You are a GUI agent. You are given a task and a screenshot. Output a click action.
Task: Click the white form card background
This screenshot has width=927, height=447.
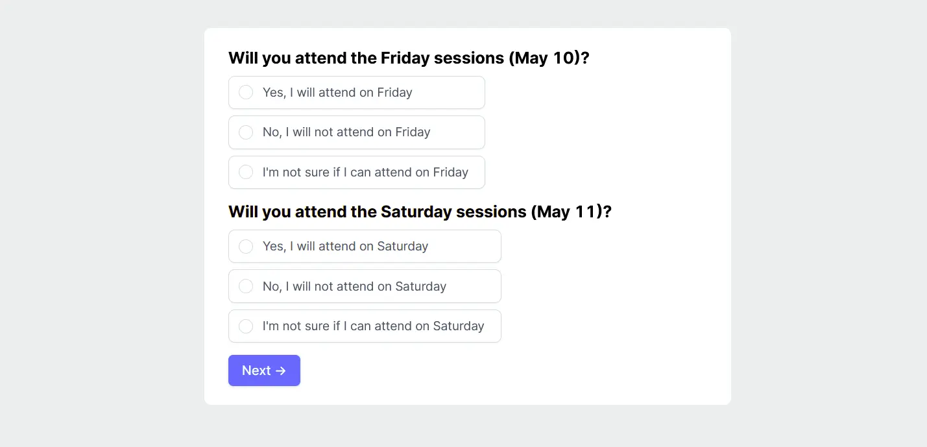click(616, 357)
